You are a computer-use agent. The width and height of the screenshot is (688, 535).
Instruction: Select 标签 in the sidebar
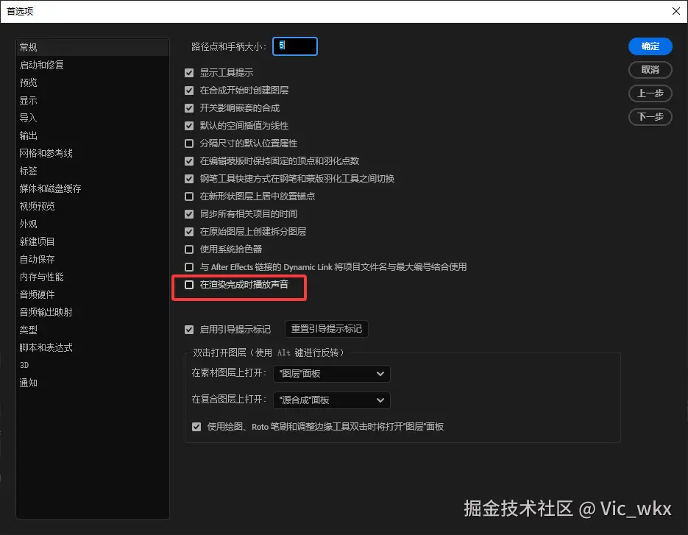tap(93, 171)
